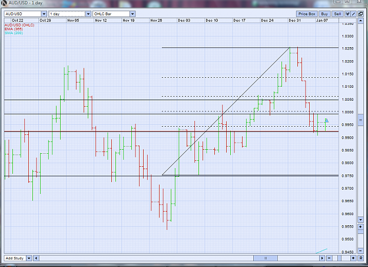Select the trend line drawing tool
Viewport: 368px width, 267px height.
(x=353, y=14)
